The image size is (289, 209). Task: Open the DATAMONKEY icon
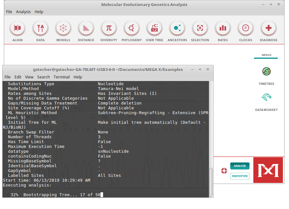click(x=266, y=97)
